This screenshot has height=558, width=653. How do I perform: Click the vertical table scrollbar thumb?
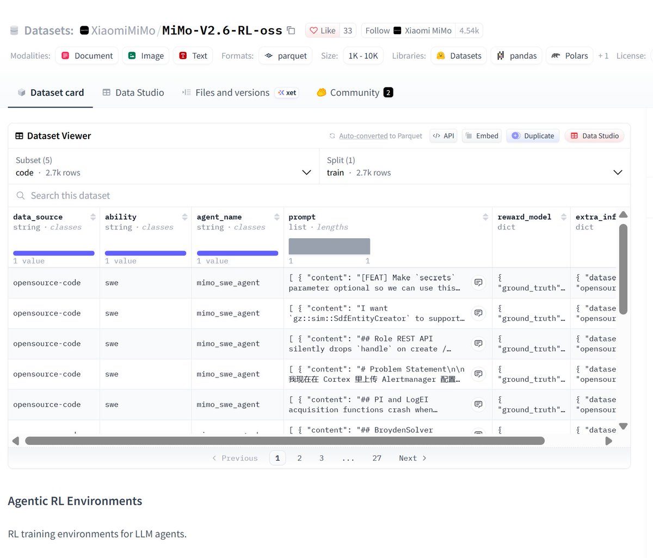624,269
